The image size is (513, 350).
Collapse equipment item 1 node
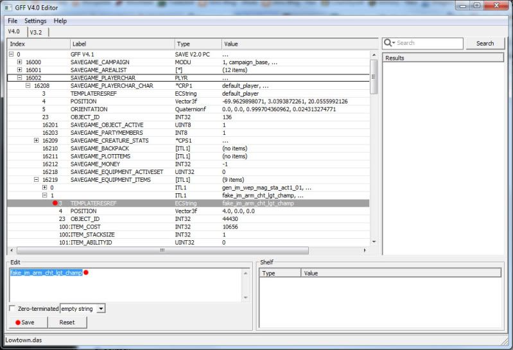(x=45, y=195)
